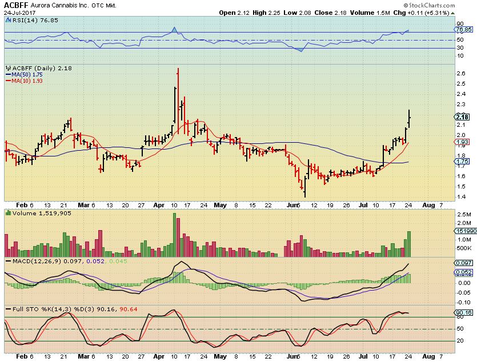The width and height of the screenshot is (477, 362).
Task: Click the 0.097 MACD tag on right axis
Action: click(x=464, y=263)
